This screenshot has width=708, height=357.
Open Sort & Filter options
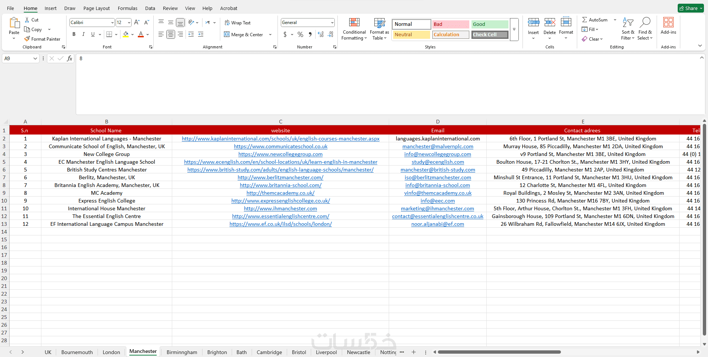[x=628, y=29]
